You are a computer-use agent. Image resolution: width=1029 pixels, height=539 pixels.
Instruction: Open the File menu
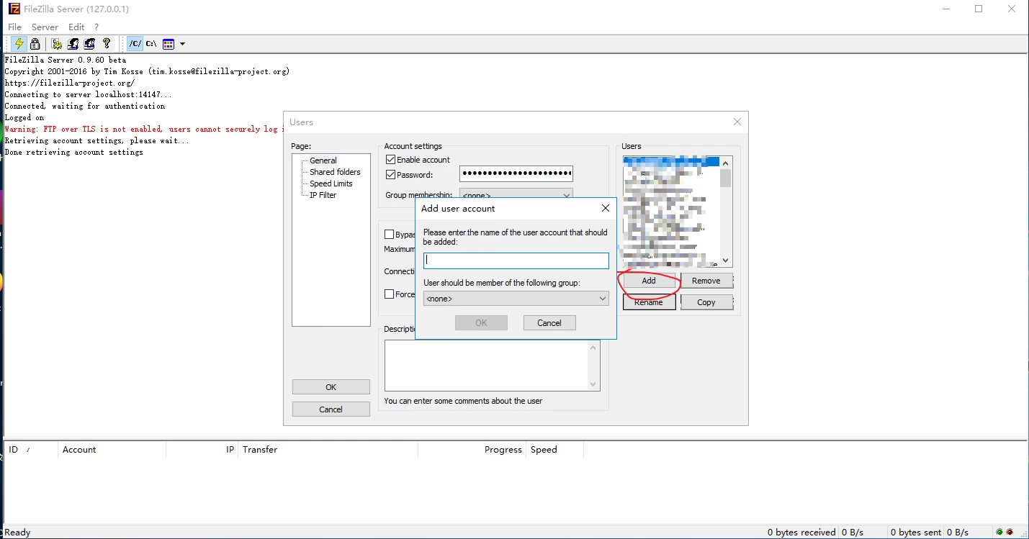pos(14,27)
